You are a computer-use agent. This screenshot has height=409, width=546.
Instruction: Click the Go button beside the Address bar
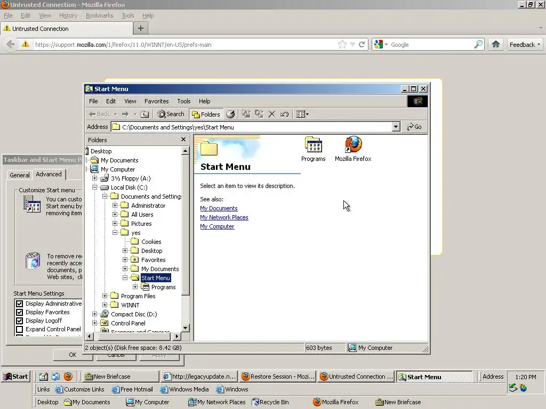click(414, 127)
